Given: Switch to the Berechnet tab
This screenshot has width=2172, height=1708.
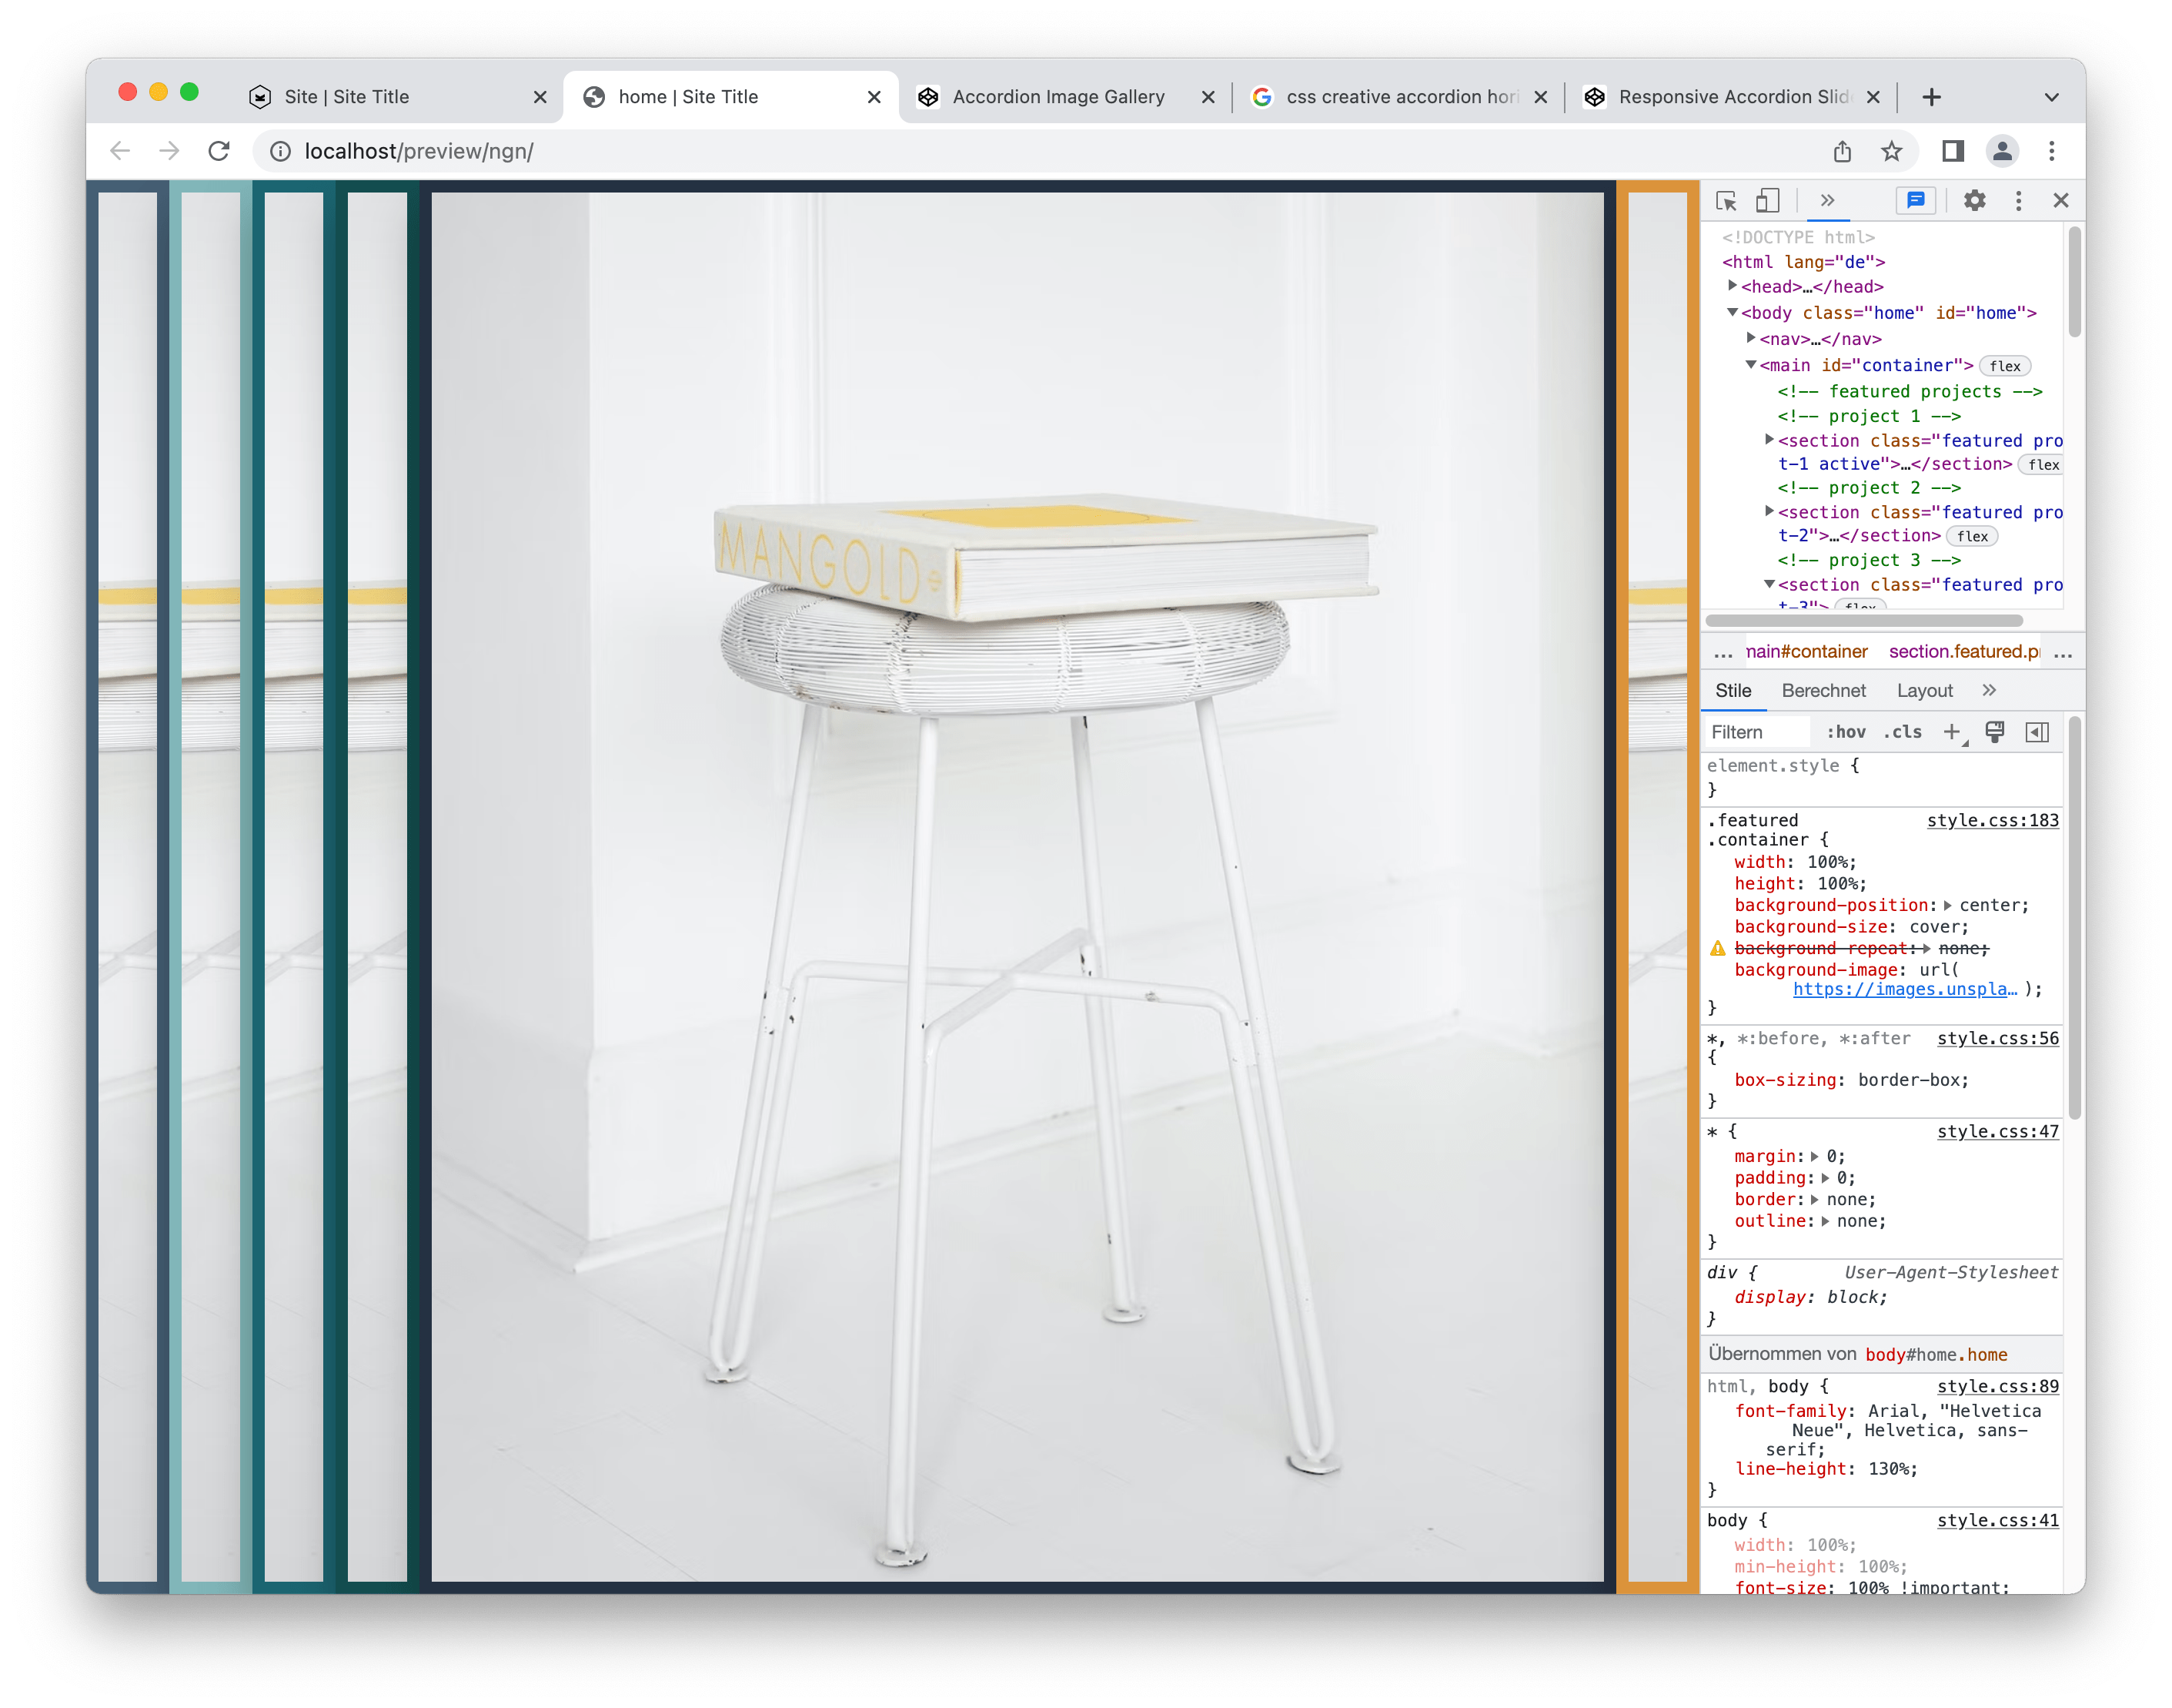Looking at the screenshot, I should (1823, 691).
